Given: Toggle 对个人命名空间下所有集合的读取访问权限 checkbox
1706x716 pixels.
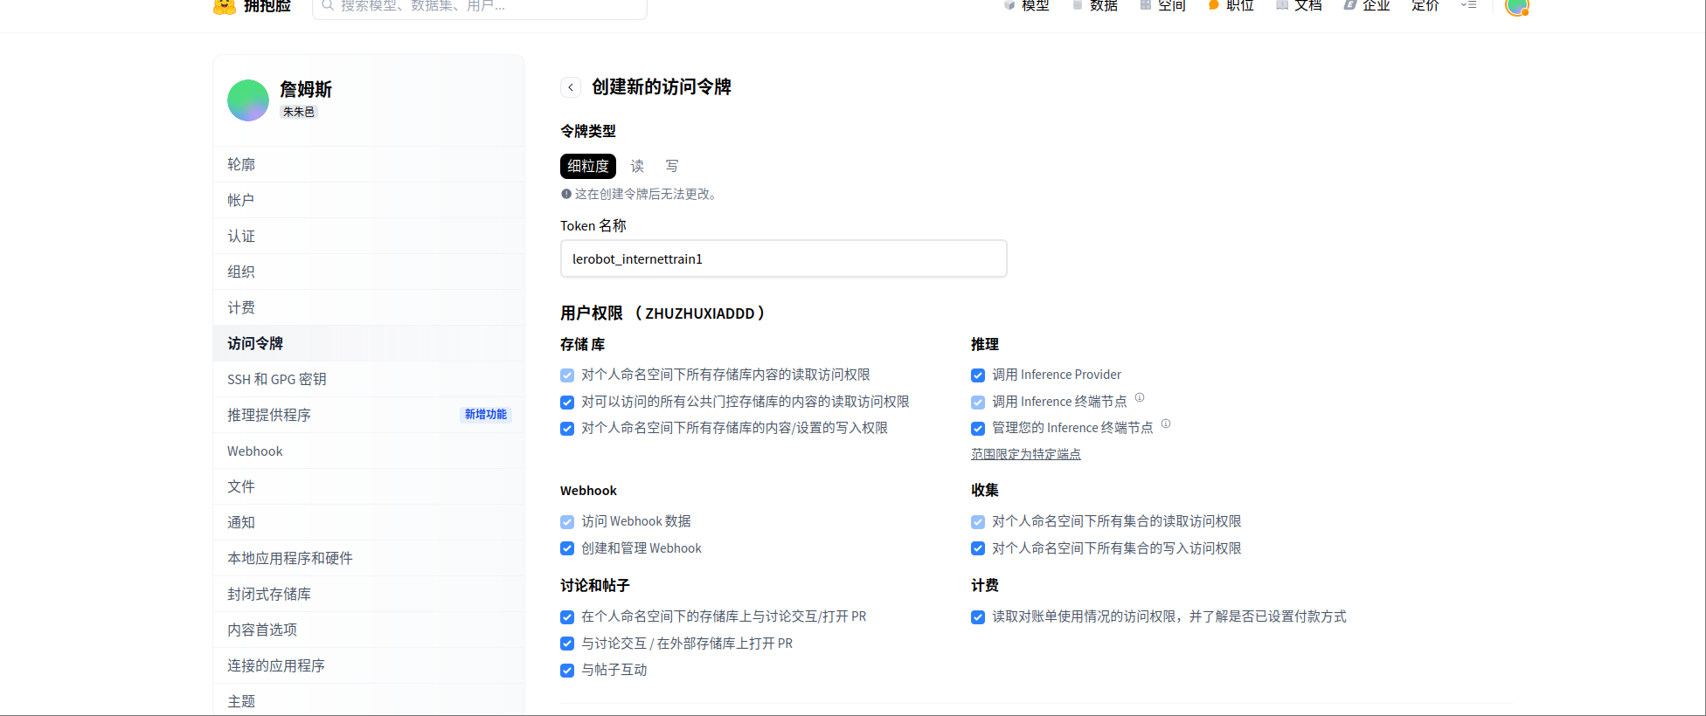Looking at the screenshot, I should click(978, 522).
